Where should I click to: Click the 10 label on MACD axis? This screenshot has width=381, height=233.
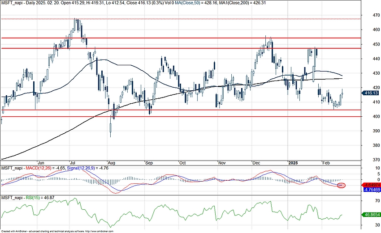tap(377, 168)
